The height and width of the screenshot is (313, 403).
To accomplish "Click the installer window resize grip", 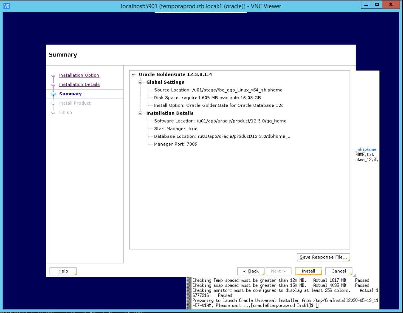I will 354,275.
